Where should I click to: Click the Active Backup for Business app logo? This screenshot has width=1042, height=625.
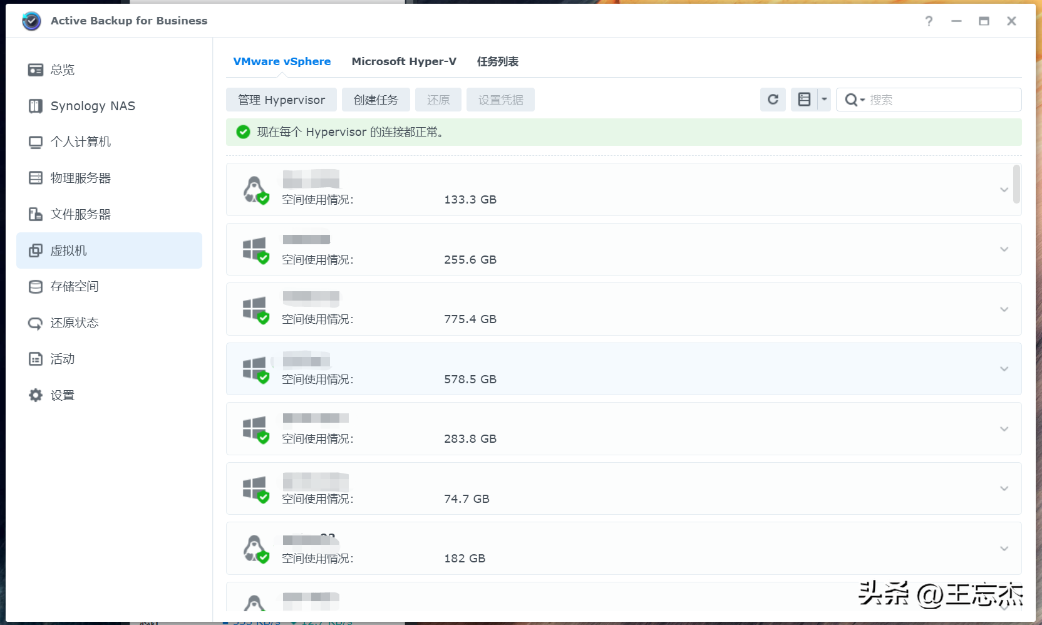pyautogui.click(x=31, y=21)
